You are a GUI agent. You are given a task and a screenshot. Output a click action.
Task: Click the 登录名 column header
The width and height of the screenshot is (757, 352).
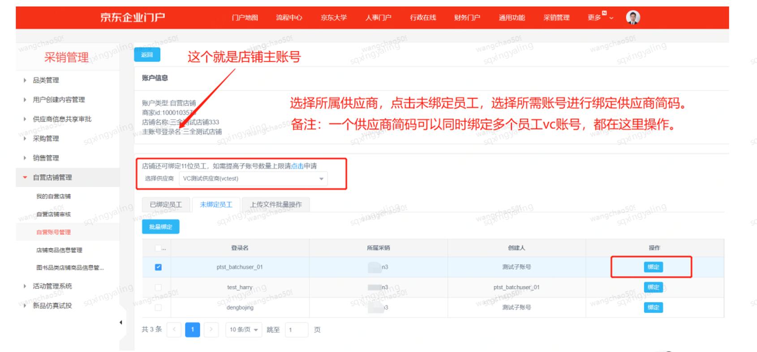pos(240,248)
